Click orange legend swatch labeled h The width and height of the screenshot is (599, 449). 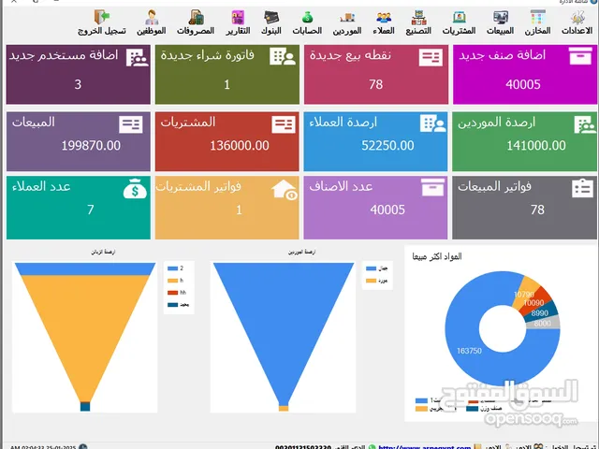point(172,281)
